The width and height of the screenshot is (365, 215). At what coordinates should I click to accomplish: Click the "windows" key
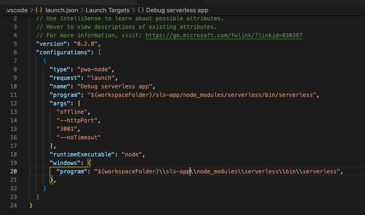tap(65, 163)
